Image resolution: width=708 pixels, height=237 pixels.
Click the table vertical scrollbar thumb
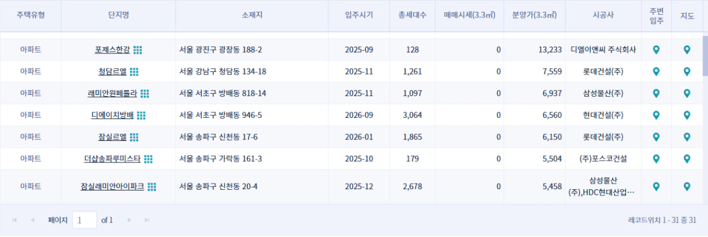[706, 56]
